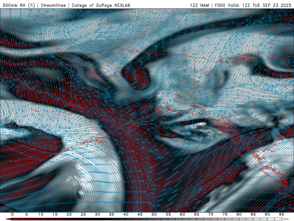Screen dimensions: 294x221
Task: Click the color scale label "90"
Action: click(268, 214)
